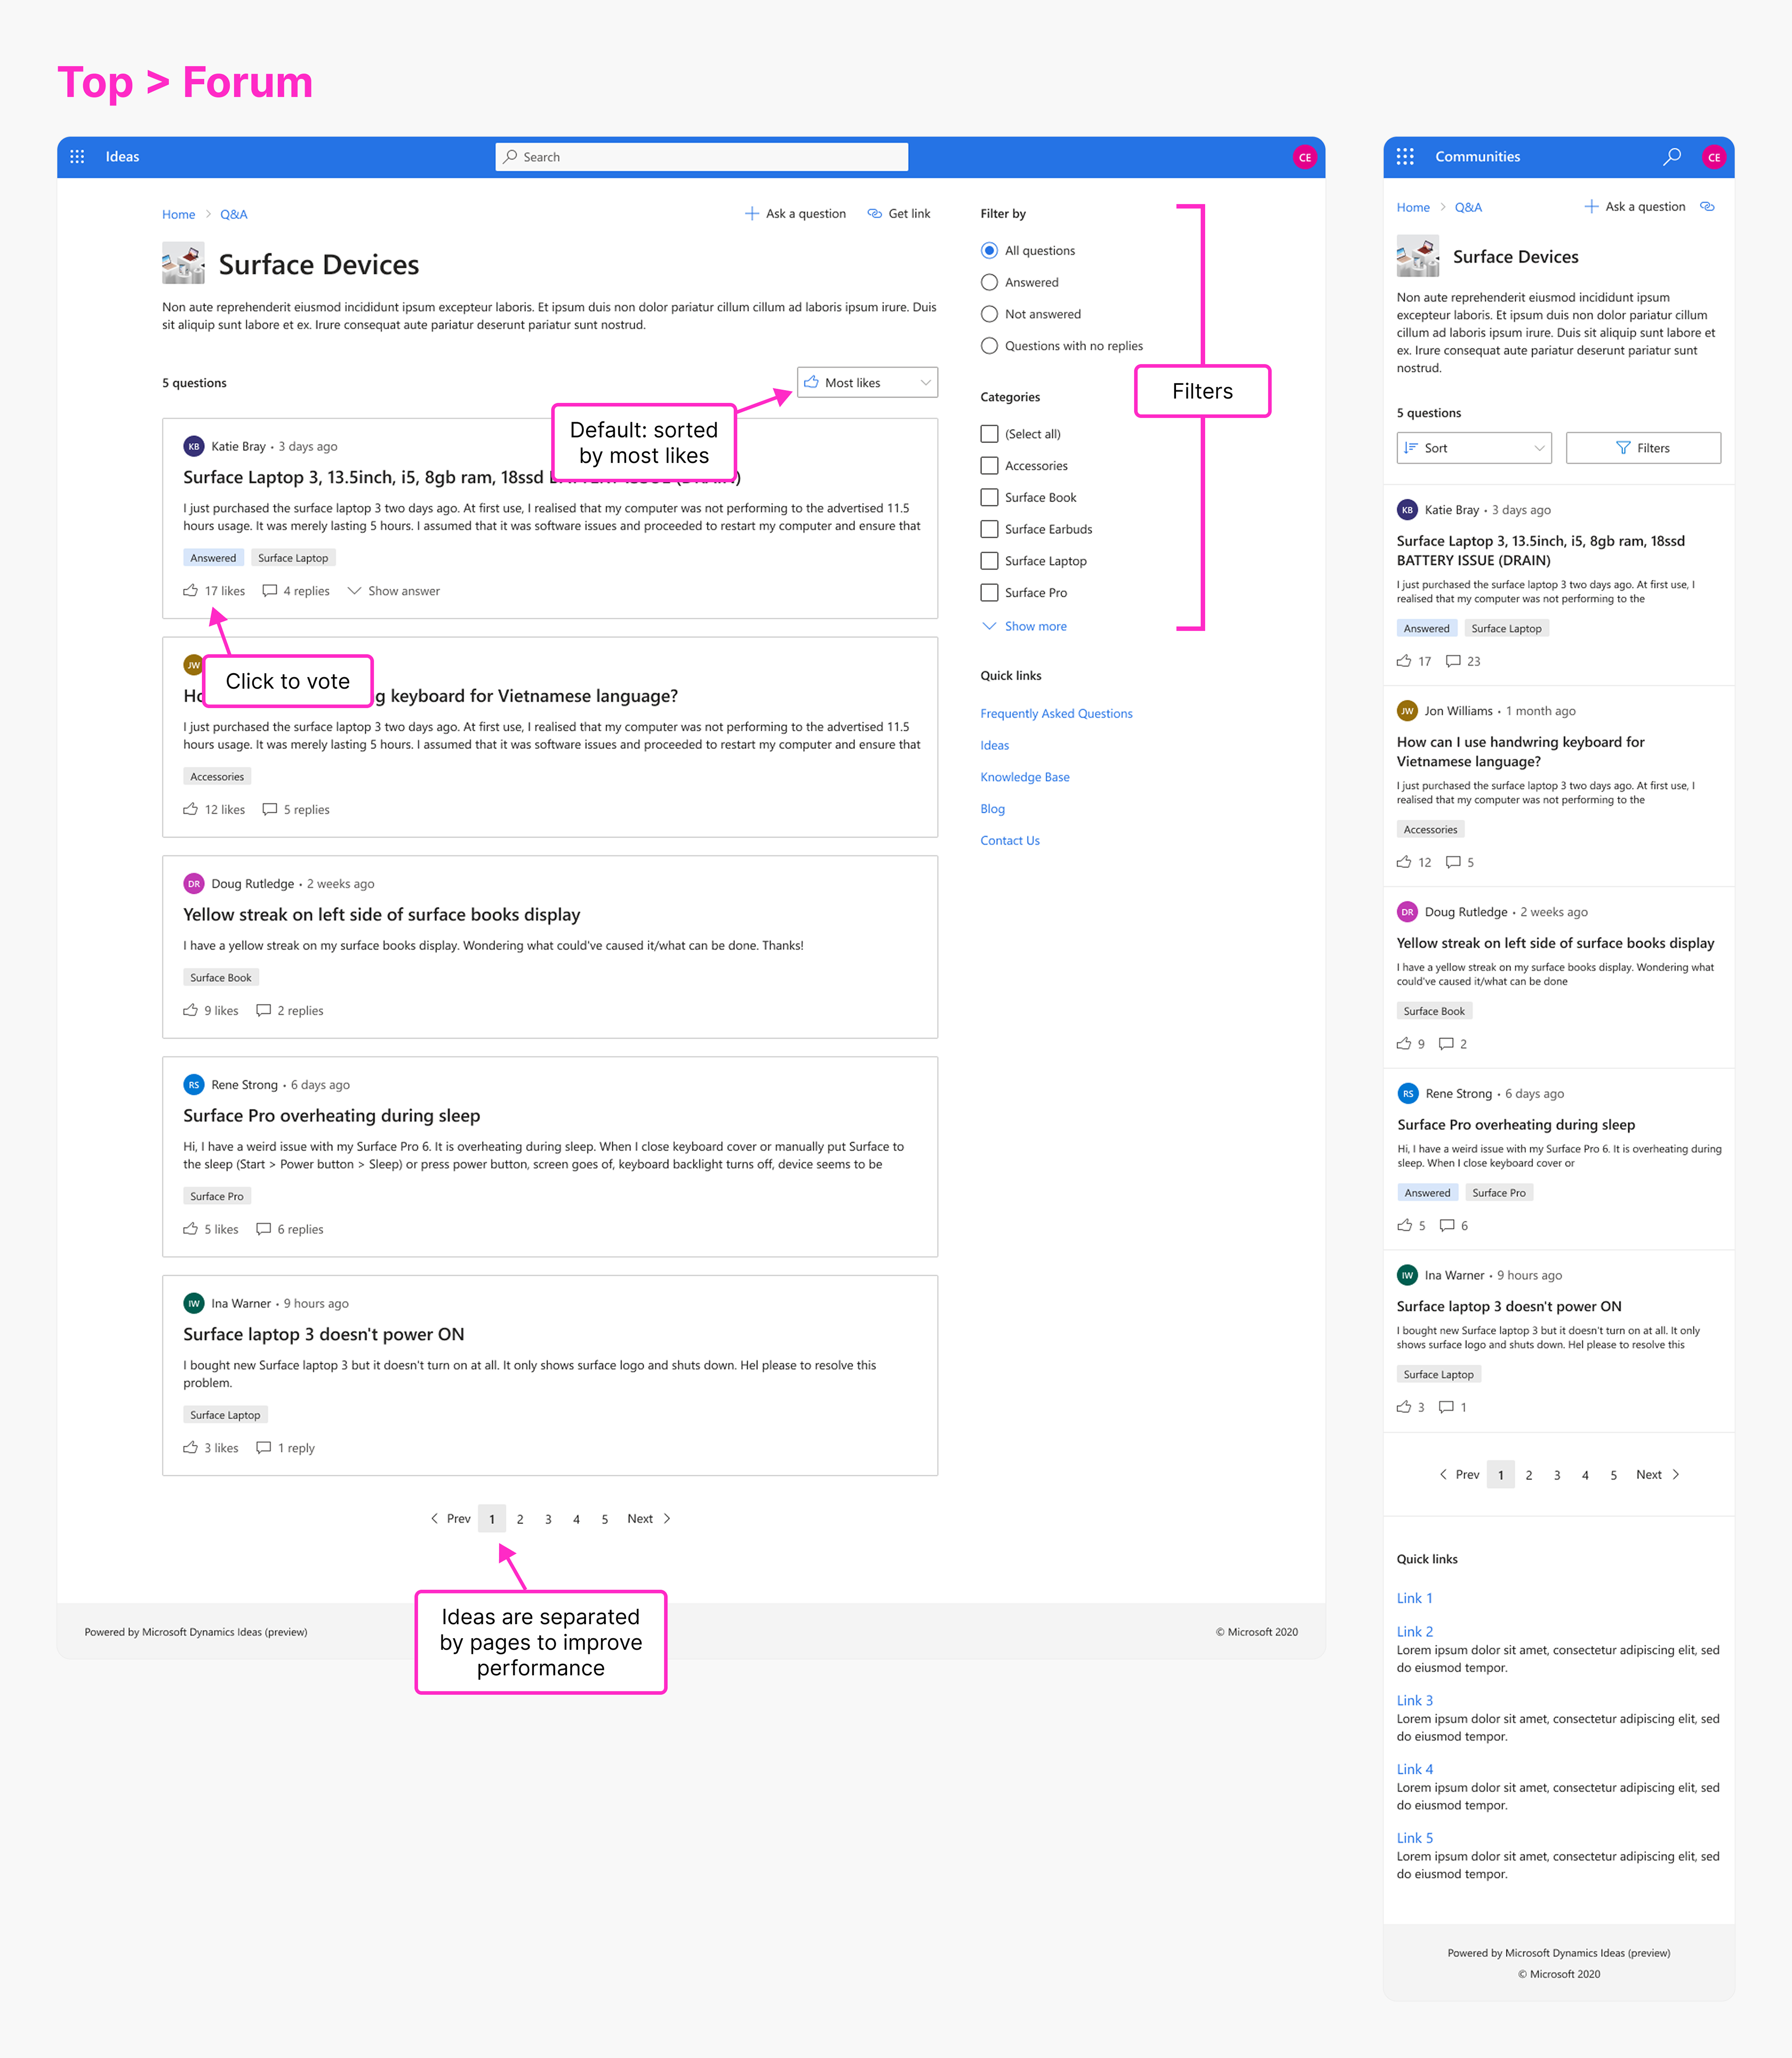The height and width of the screenshot is (2058, 1792).
Task: Click Katie Bray's KB avatar in desktop list
Action: pyautogui.click(x=194, y=447)
